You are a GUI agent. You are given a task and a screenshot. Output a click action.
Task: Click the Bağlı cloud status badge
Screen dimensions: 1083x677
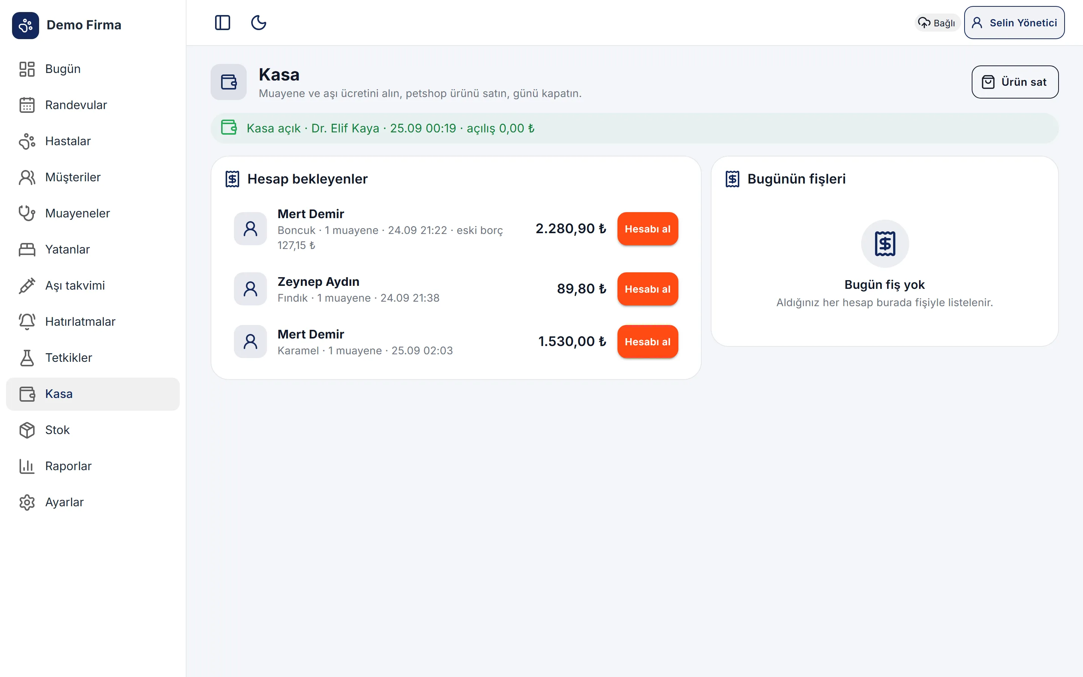coord(937,23)
